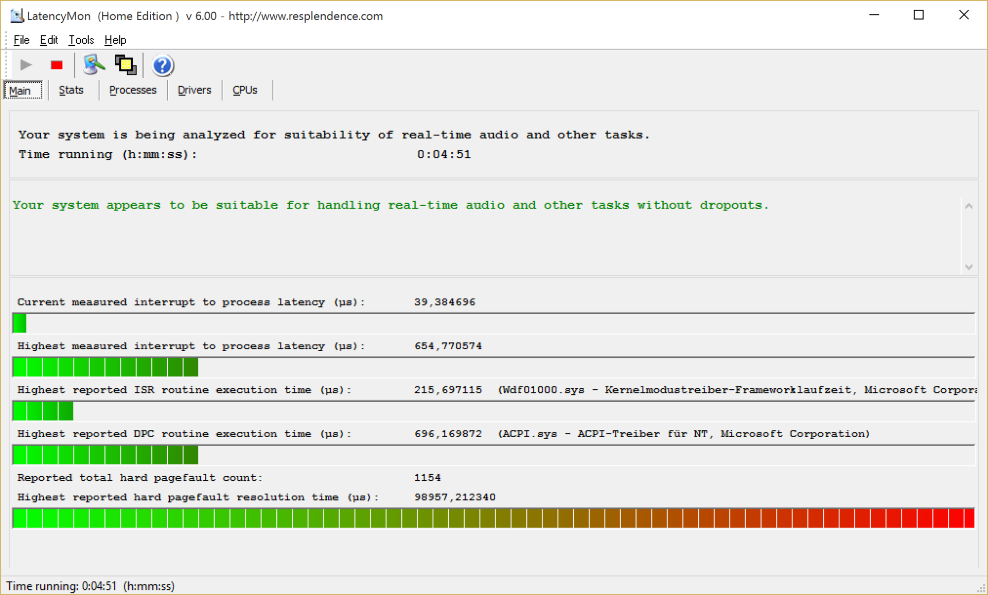Open the Edit menu
Screen dimensions: 988x595
48,40
